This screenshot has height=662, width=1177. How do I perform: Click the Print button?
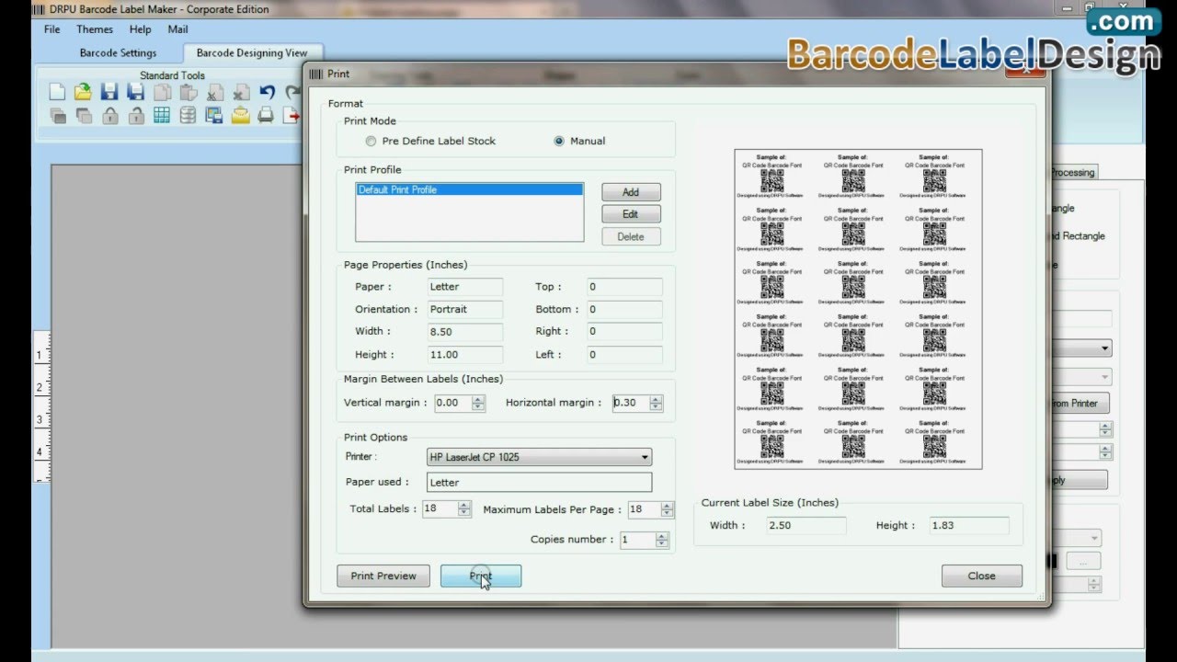481,576
